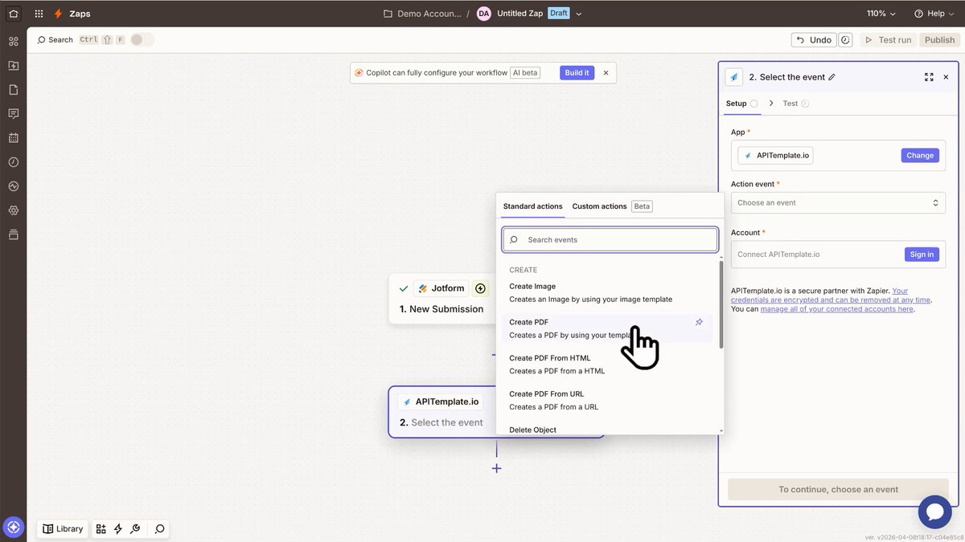Open the settings gear in the sidebar
The height and width of the screenshot is (542, 965).
coord(13,210)
